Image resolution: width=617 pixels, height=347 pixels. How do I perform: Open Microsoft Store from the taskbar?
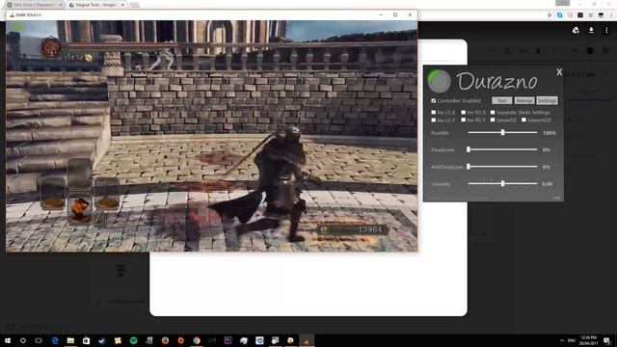click(86, 340)
